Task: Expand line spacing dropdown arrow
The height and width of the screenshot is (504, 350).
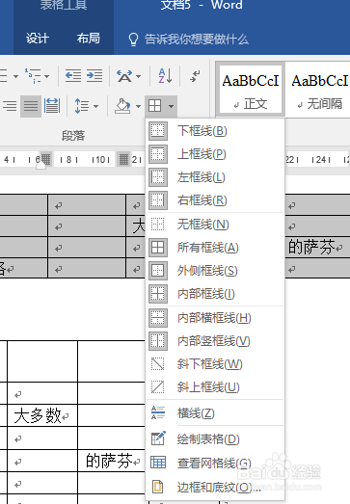Action: 95,106
